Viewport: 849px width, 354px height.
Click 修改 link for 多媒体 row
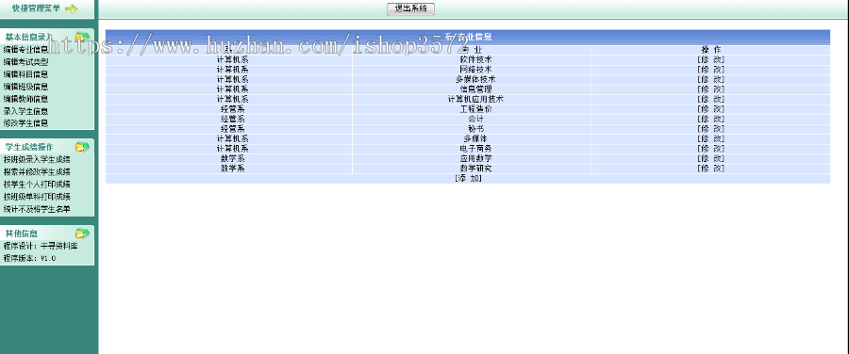click(x=710, y=139)
